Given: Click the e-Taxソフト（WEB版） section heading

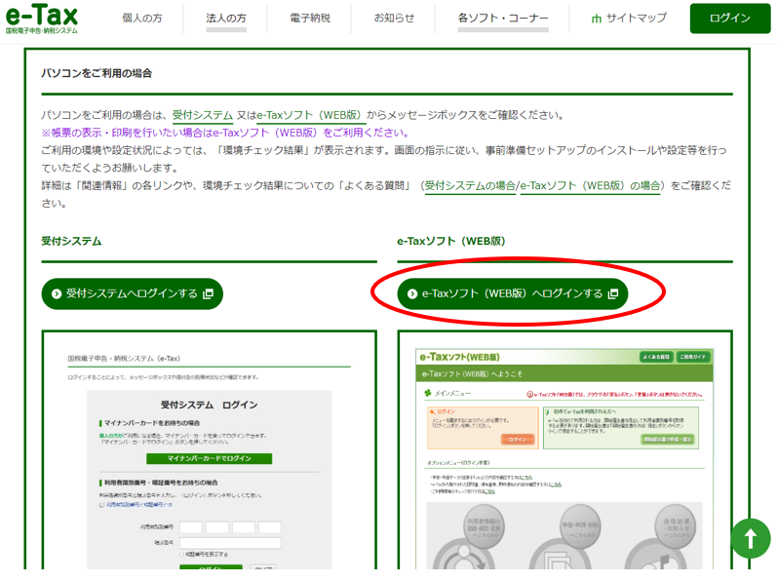Looking at the screenshot, I should click(451, 241).
